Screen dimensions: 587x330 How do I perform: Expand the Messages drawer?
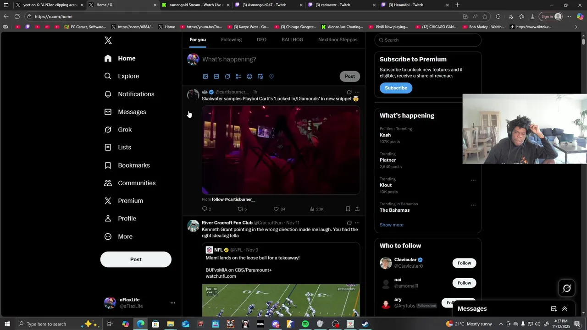565,309
